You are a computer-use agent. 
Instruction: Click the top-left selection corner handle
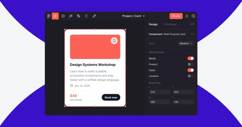65,30
